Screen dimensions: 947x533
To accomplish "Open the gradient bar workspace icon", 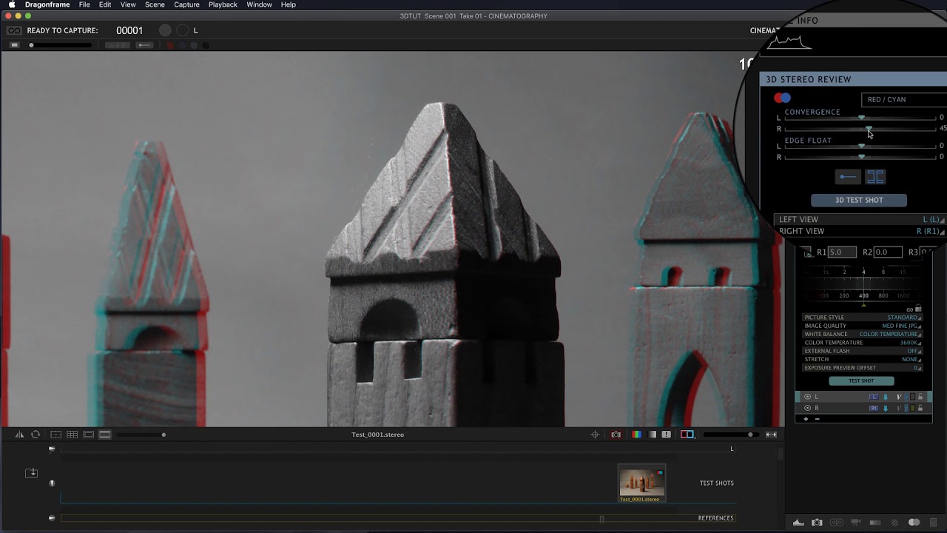I will [x=875, y=523].
